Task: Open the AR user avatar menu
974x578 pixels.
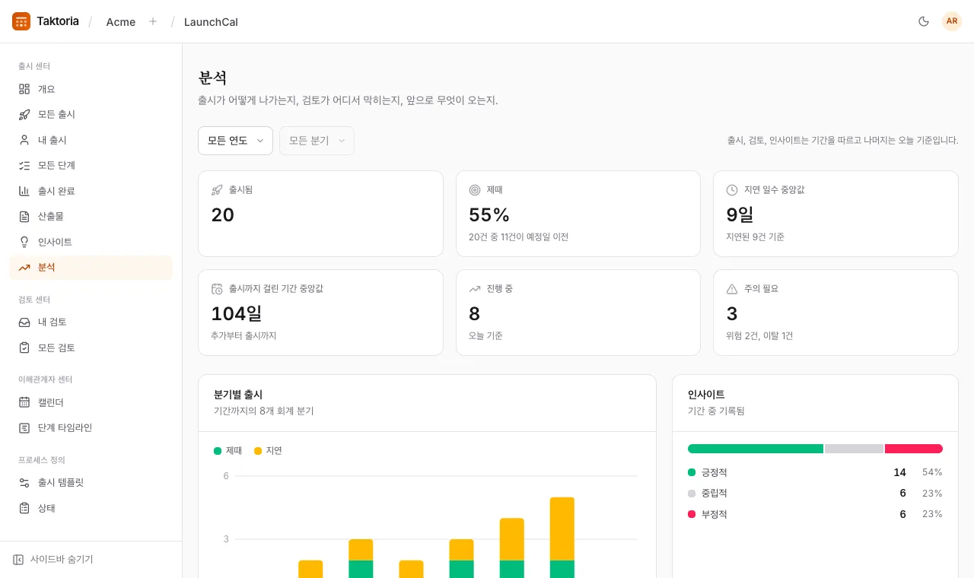Action: (x=952, y=21)
